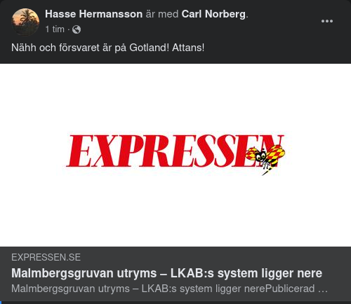Screen dimensions: 351x304
Task: Click the globe public audience icon
Action: coord(77,29)
